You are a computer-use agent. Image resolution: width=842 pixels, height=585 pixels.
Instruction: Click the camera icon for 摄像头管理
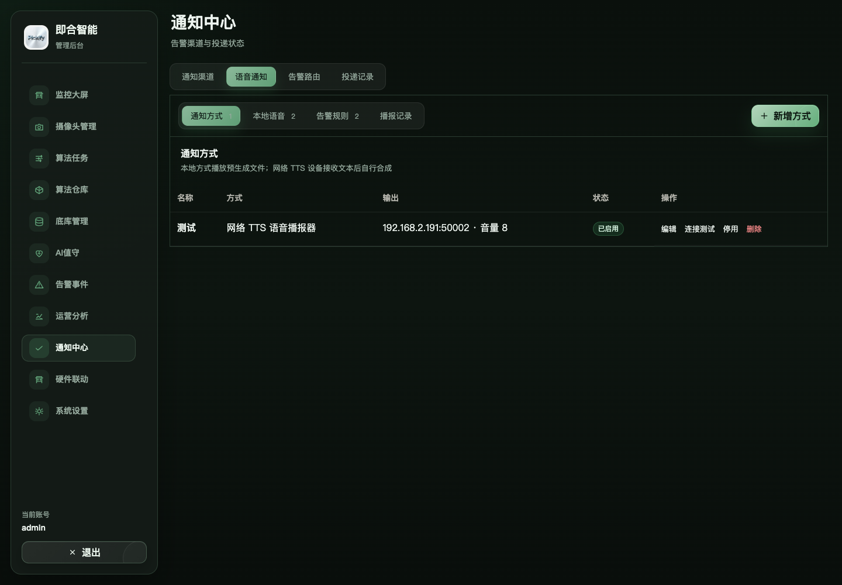click(39, 126)
